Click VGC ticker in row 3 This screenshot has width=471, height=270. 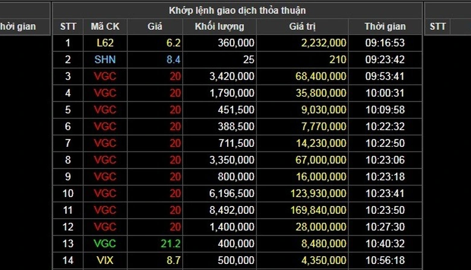(x=104, y=76)
